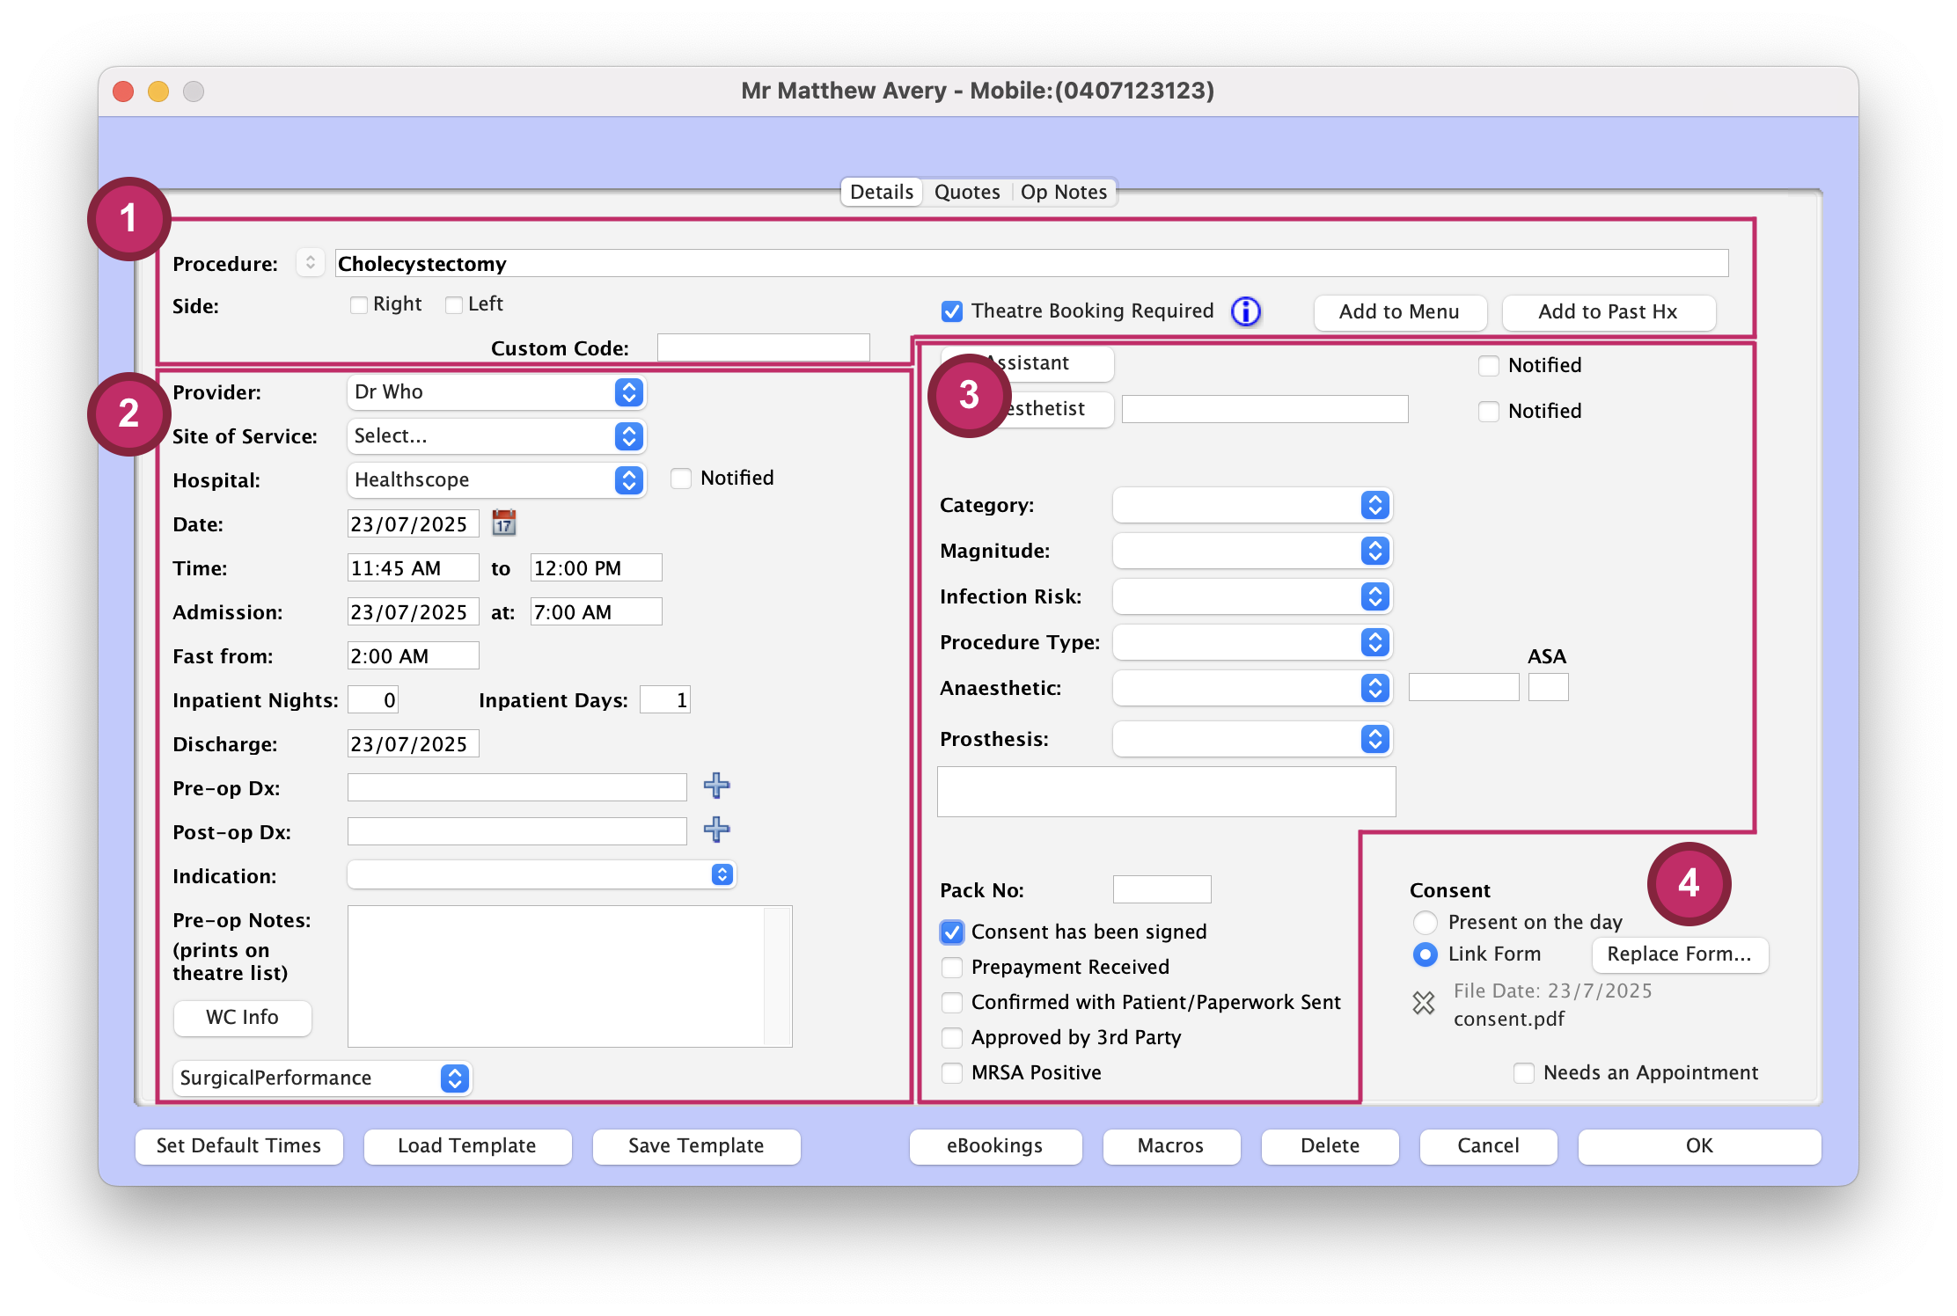Check the Right side checkbox
This screenshot has width=1957, height=1316.
[x=358, y=304]
